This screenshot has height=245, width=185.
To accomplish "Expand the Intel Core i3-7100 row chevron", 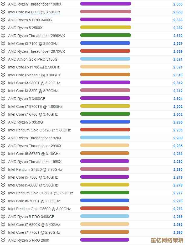I will click(3, 44).
